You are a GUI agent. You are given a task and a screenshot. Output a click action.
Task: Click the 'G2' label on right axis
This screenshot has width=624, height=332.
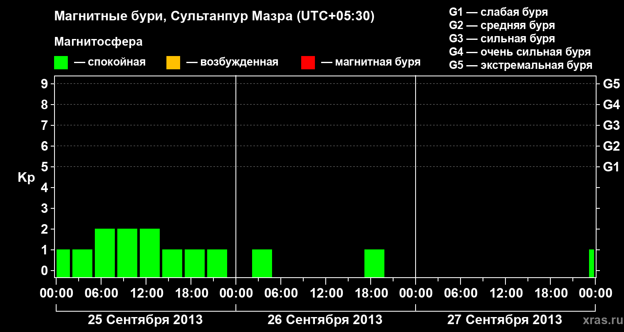tap(612, 146)
